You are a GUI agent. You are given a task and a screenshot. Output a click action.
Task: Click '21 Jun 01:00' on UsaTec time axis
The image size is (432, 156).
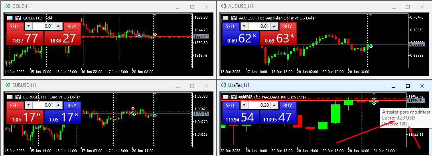pyautogui.click(x=385, y=151)
